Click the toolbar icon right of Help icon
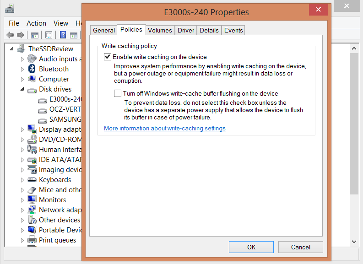Screen dimensions: 363x264 point(74,35)
